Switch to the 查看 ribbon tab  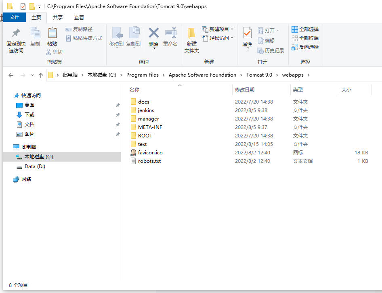click(x=79, y=17)
